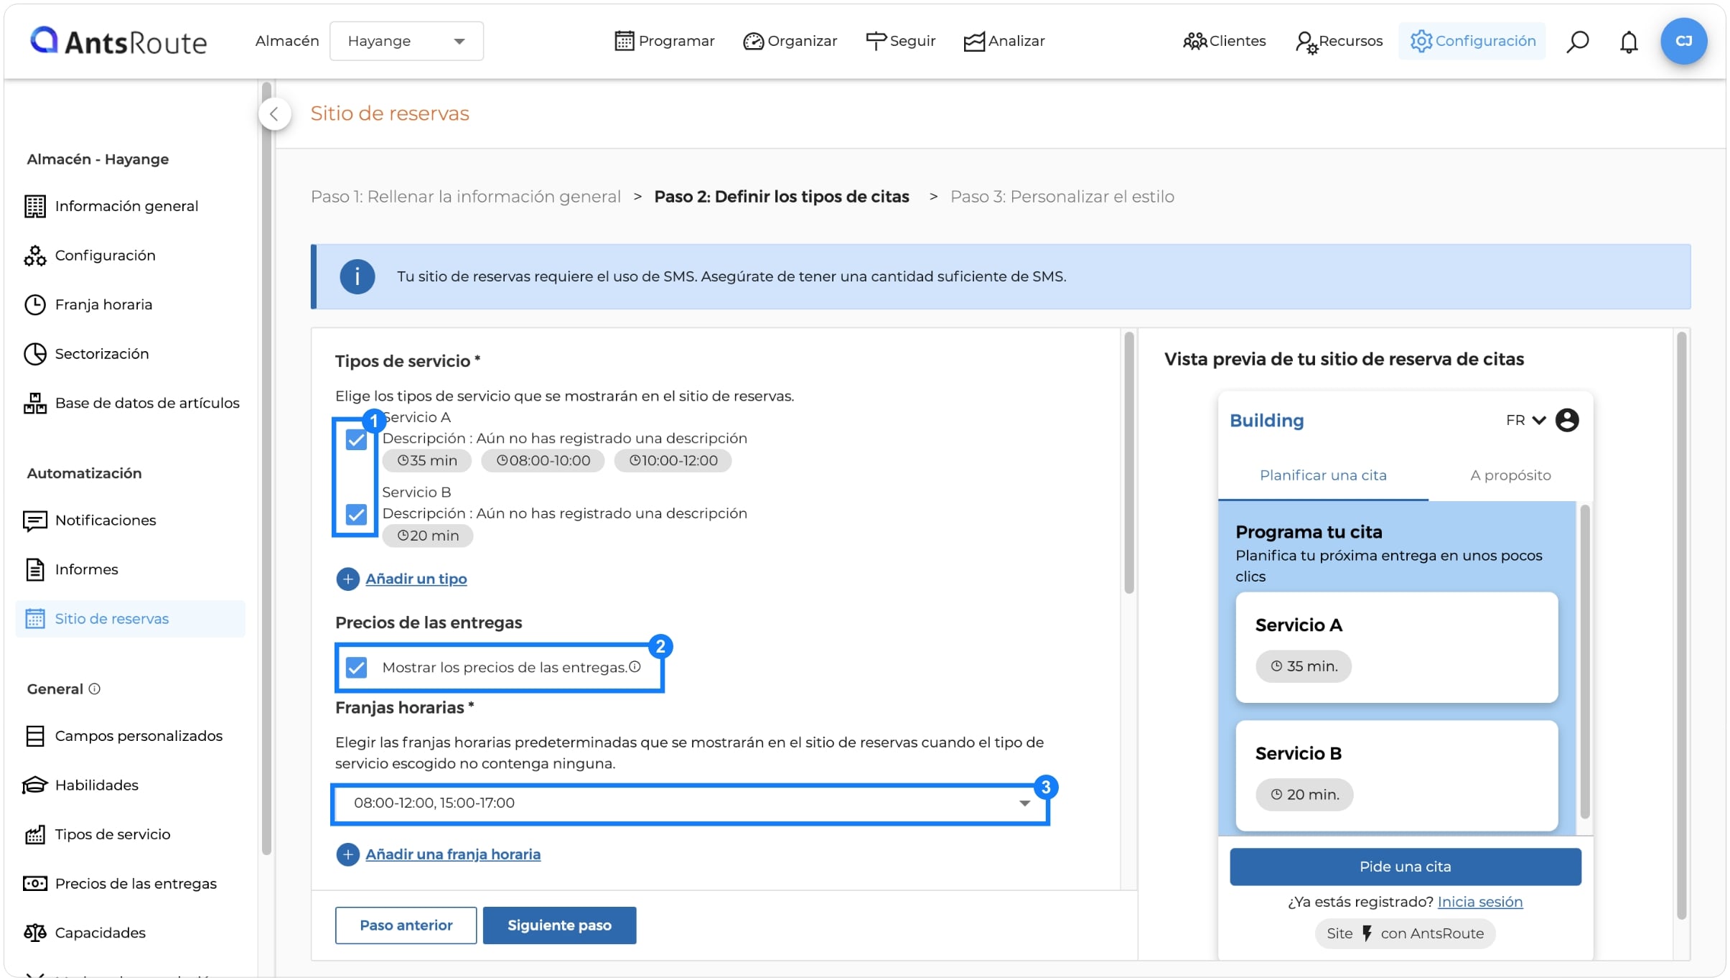1730x980 pixels.
Task: Toggle Mostrar los precios de las entregas
Action: [x=356, y=668]
